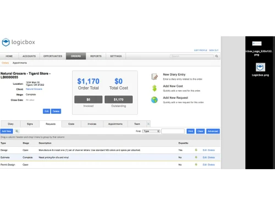Click the Stage column header
Viewport: 275px width, 206px height.
pos(26,143)
